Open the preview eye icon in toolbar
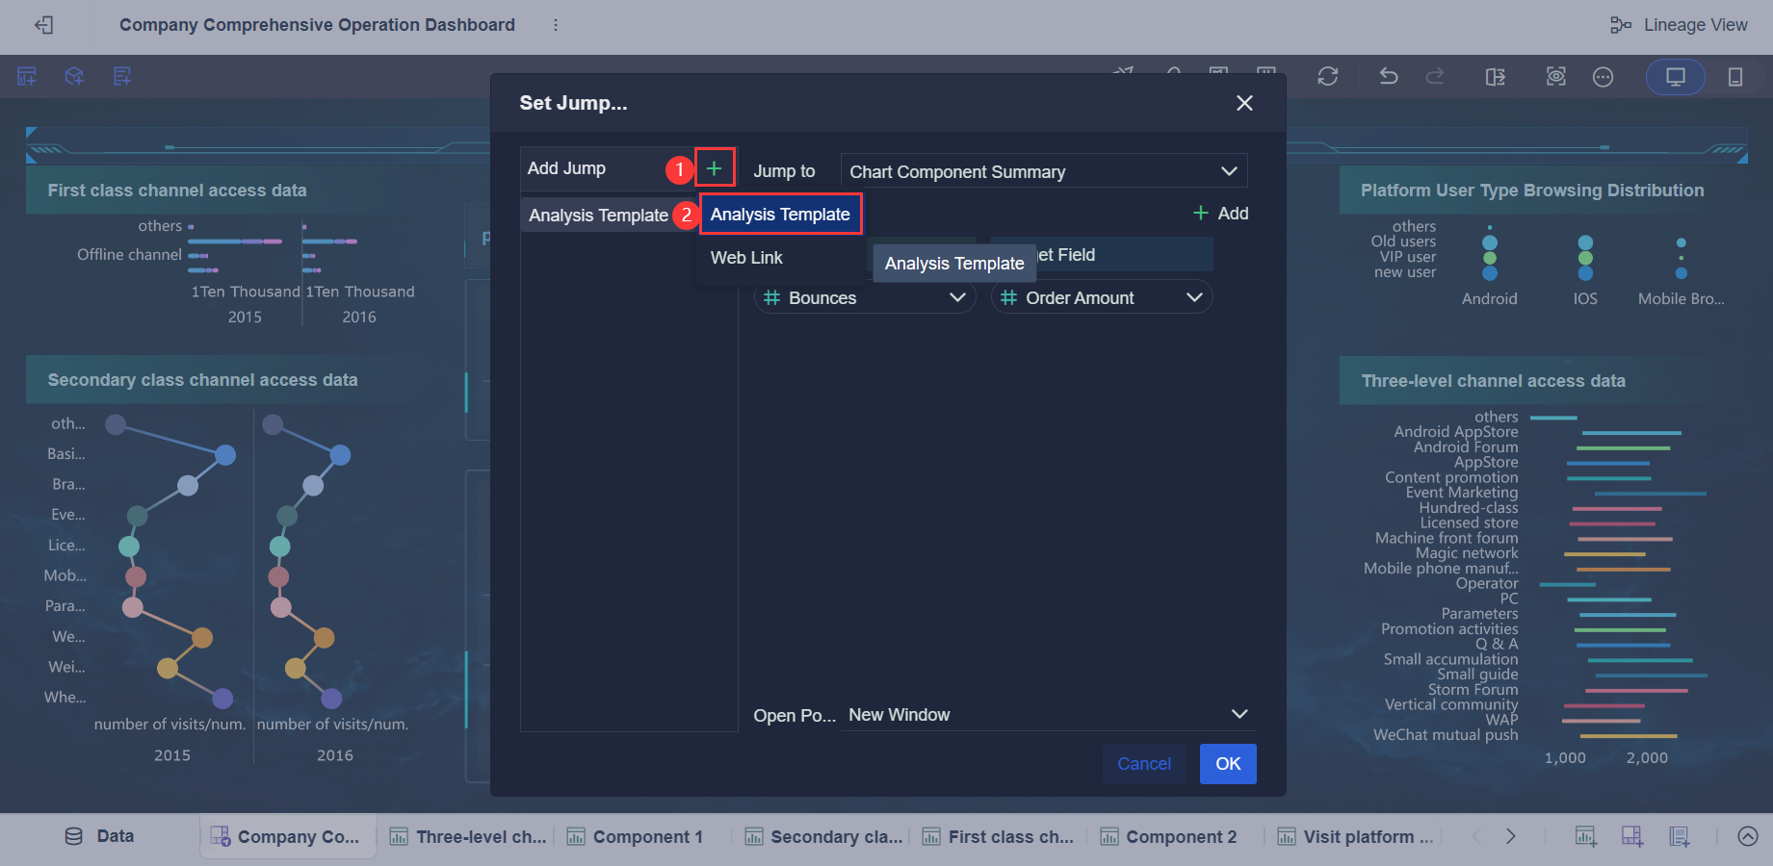Viewport: 1773px width, 866px height. [1555, 76]
